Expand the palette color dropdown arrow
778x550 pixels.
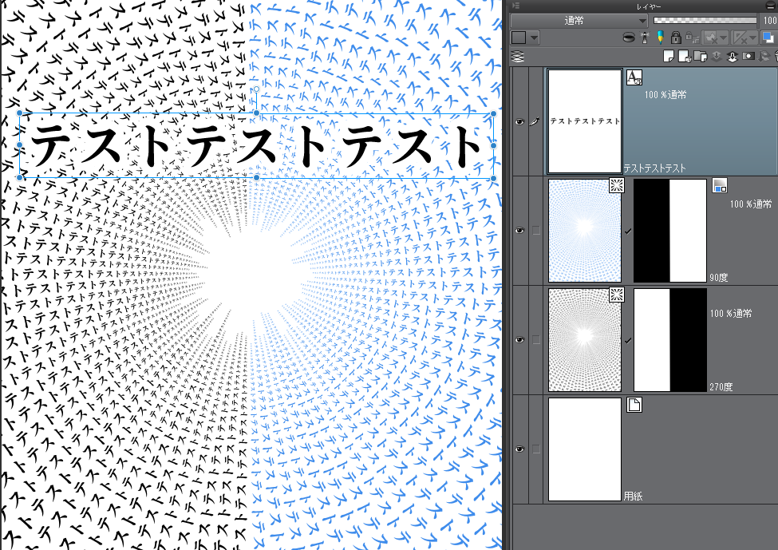534,38
